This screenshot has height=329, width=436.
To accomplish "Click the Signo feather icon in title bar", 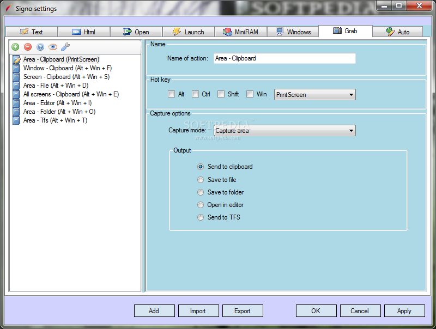I will click(x=9, y=9).
